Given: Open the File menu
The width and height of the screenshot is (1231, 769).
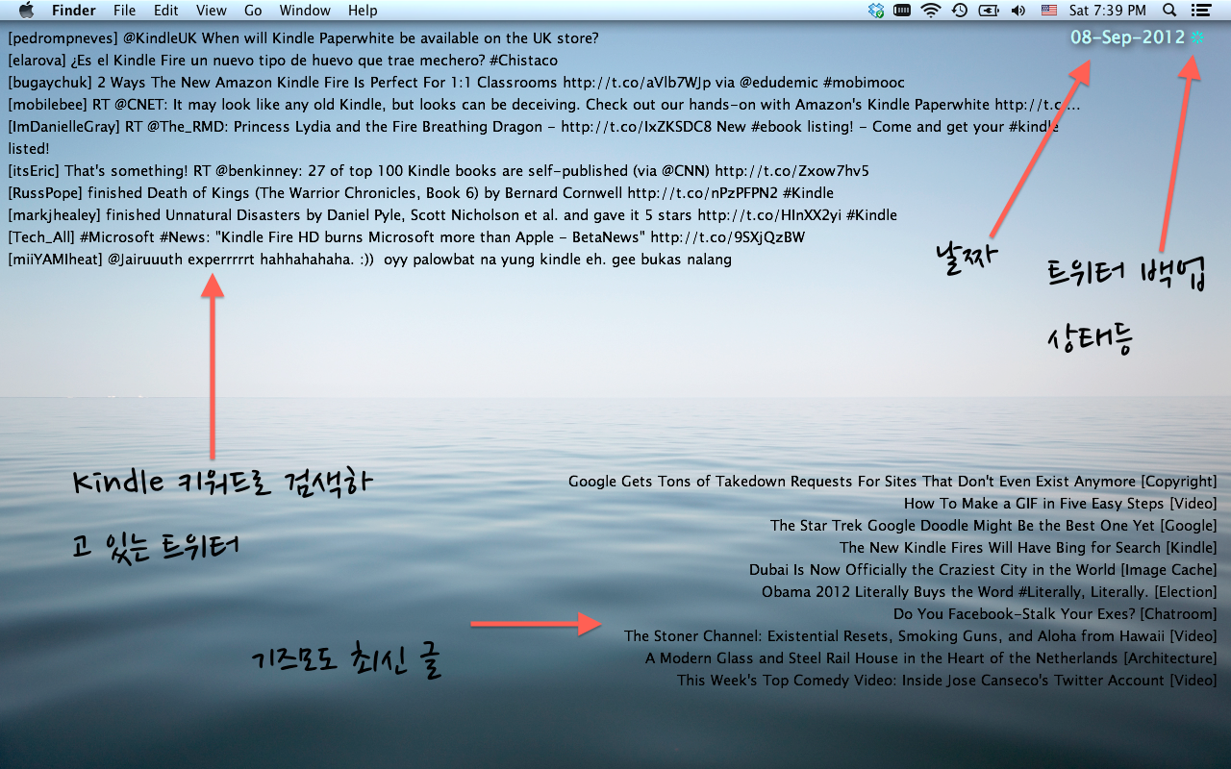Looking at the screenshot, I should click(124, 11).
